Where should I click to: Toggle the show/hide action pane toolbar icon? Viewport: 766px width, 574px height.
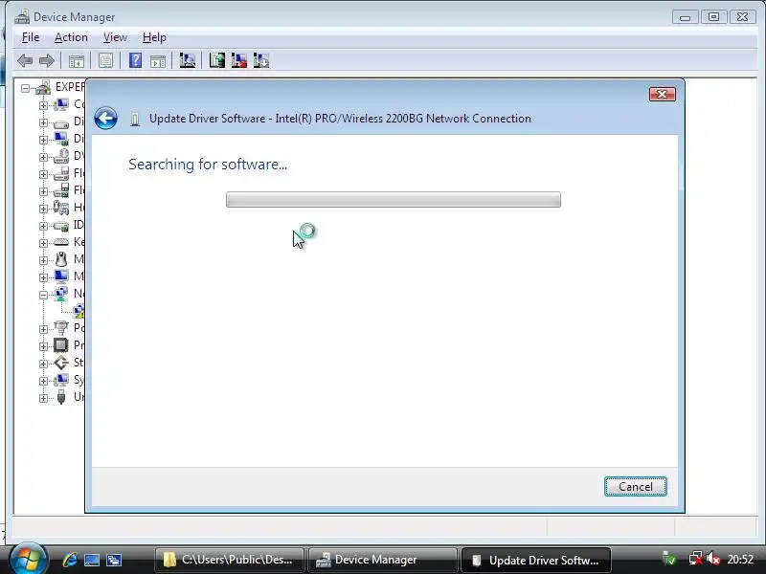pos(158,61)
